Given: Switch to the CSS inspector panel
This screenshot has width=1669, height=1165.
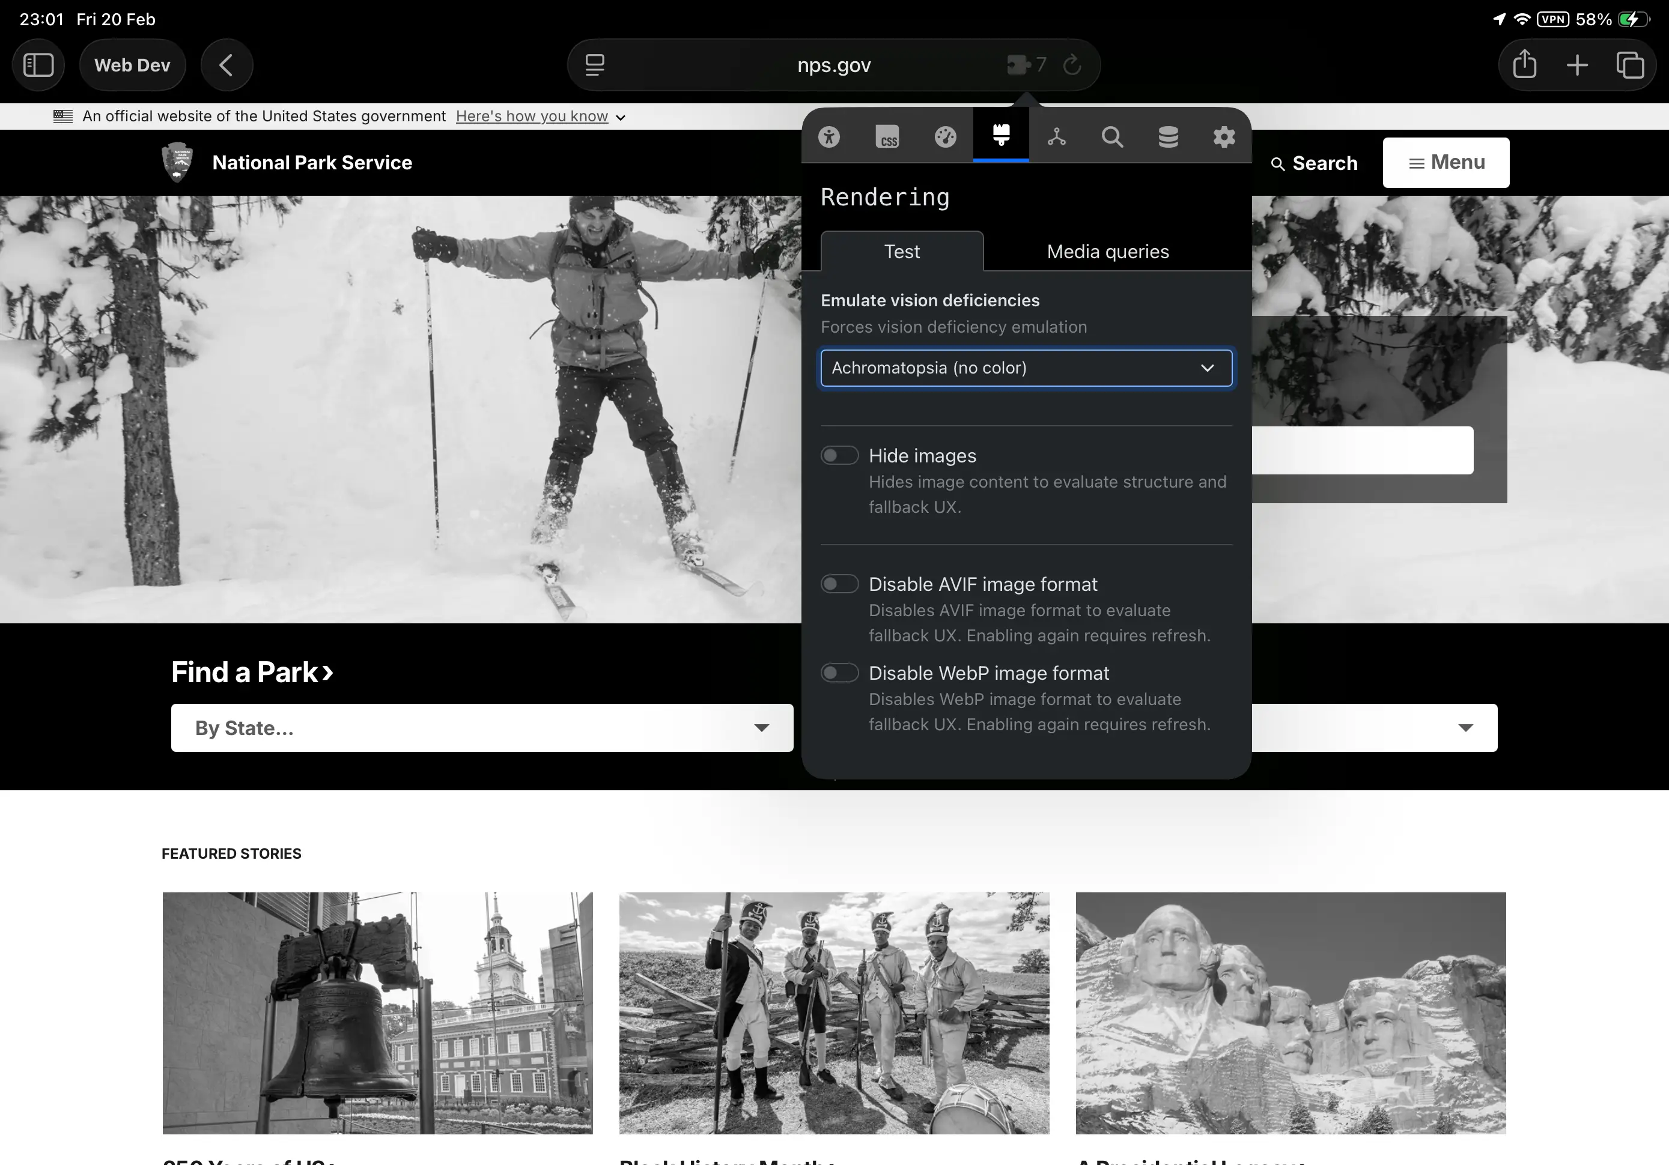Looking at the screenshot, I should [887, 136].
